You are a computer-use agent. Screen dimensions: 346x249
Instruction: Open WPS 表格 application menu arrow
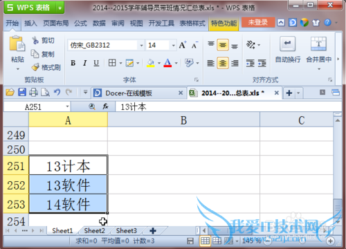tap(60, 8)
